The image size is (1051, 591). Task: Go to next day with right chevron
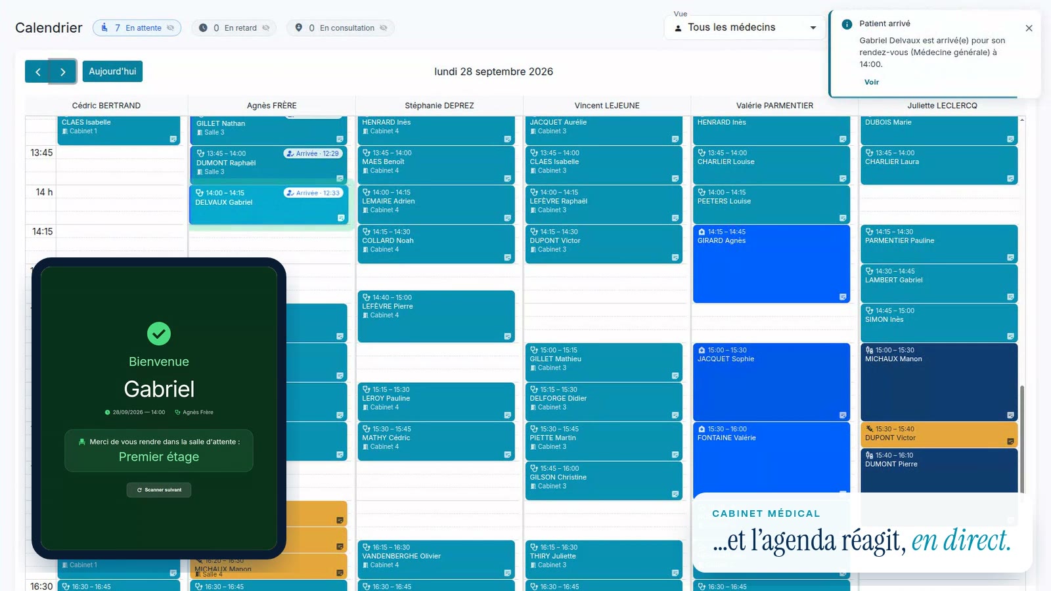coord(63,72)
